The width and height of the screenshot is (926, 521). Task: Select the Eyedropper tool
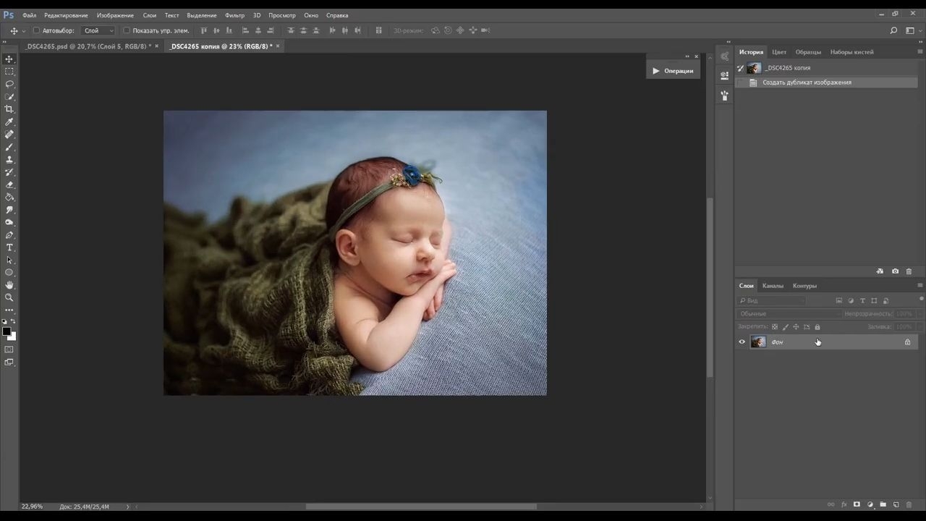point(9,122)
